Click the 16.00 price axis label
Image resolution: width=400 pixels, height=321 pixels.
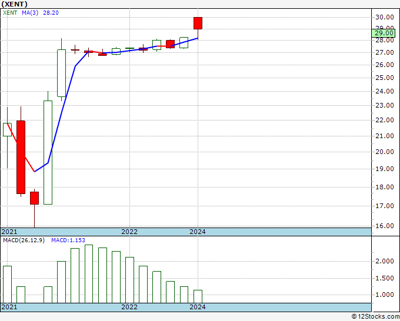click(385, 226)
